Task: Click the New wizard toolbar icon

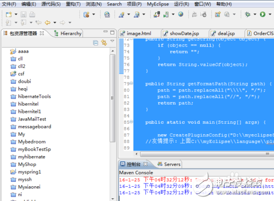Action: click(9, 14)
